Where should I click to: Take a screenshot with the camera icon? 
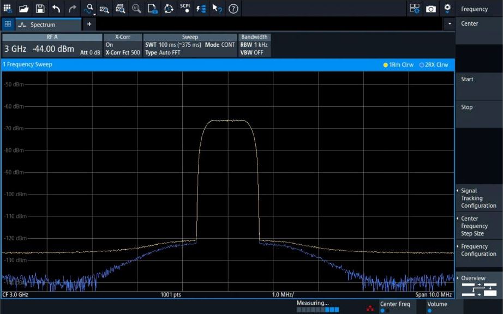point(431,9)
